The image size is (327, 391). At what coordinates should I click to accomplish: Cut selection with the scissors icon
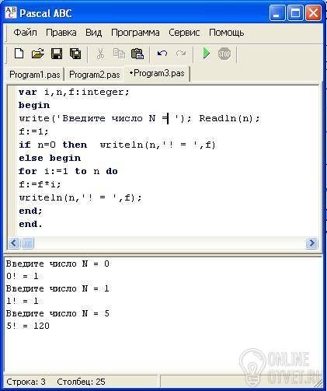coord(100,54)
